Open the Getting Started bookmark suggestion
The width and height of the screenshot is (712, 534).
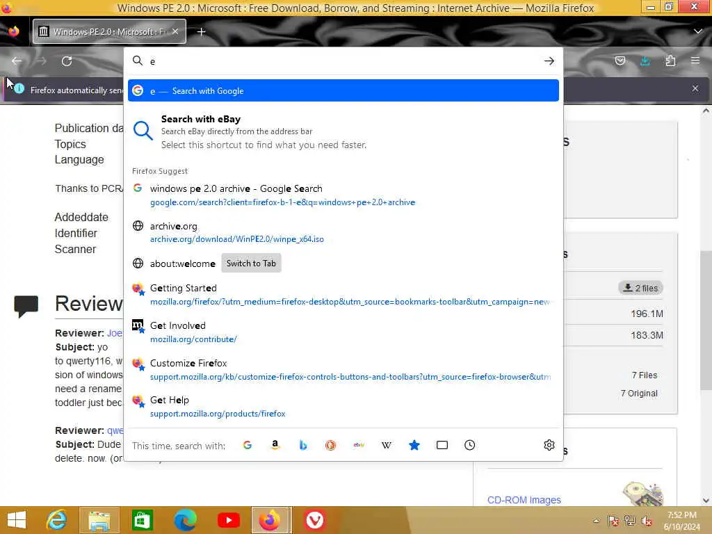pos(343,295)
